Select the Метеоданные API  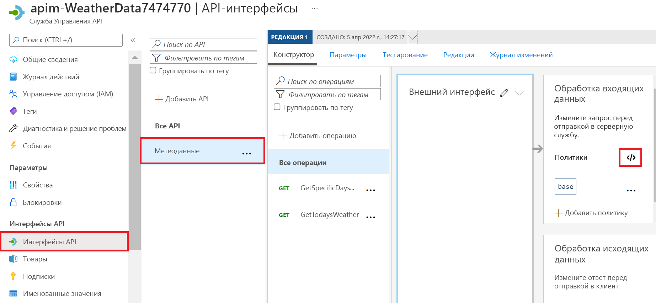(202, 151)
